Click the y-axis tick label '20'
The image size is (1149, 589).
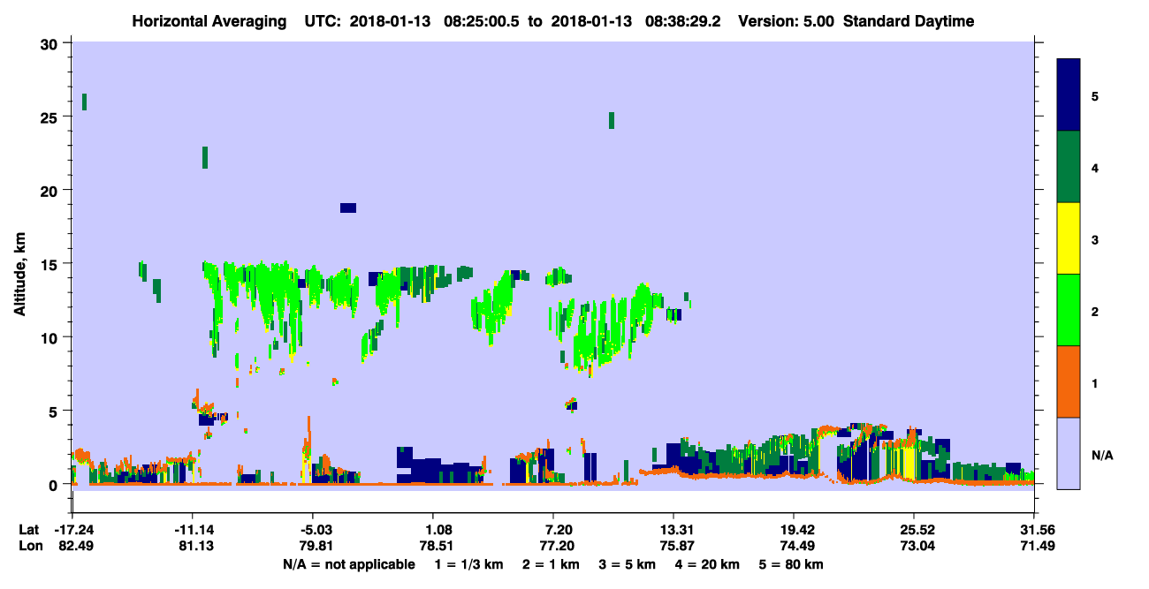coord(51,190)
